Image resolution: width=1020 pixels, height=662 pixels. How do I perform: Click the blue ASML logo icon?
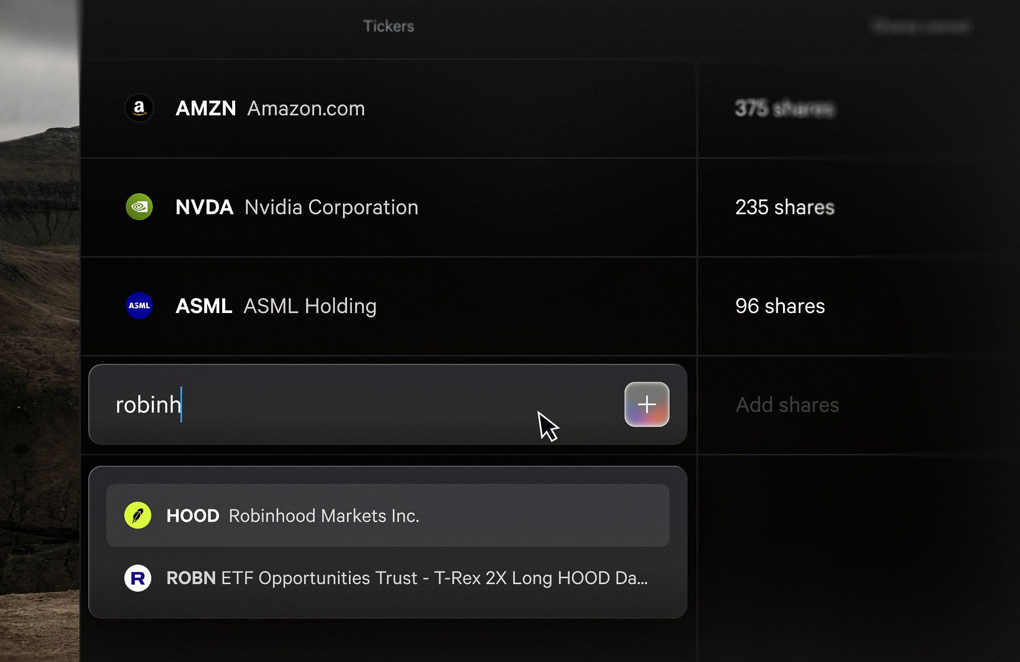139,306
